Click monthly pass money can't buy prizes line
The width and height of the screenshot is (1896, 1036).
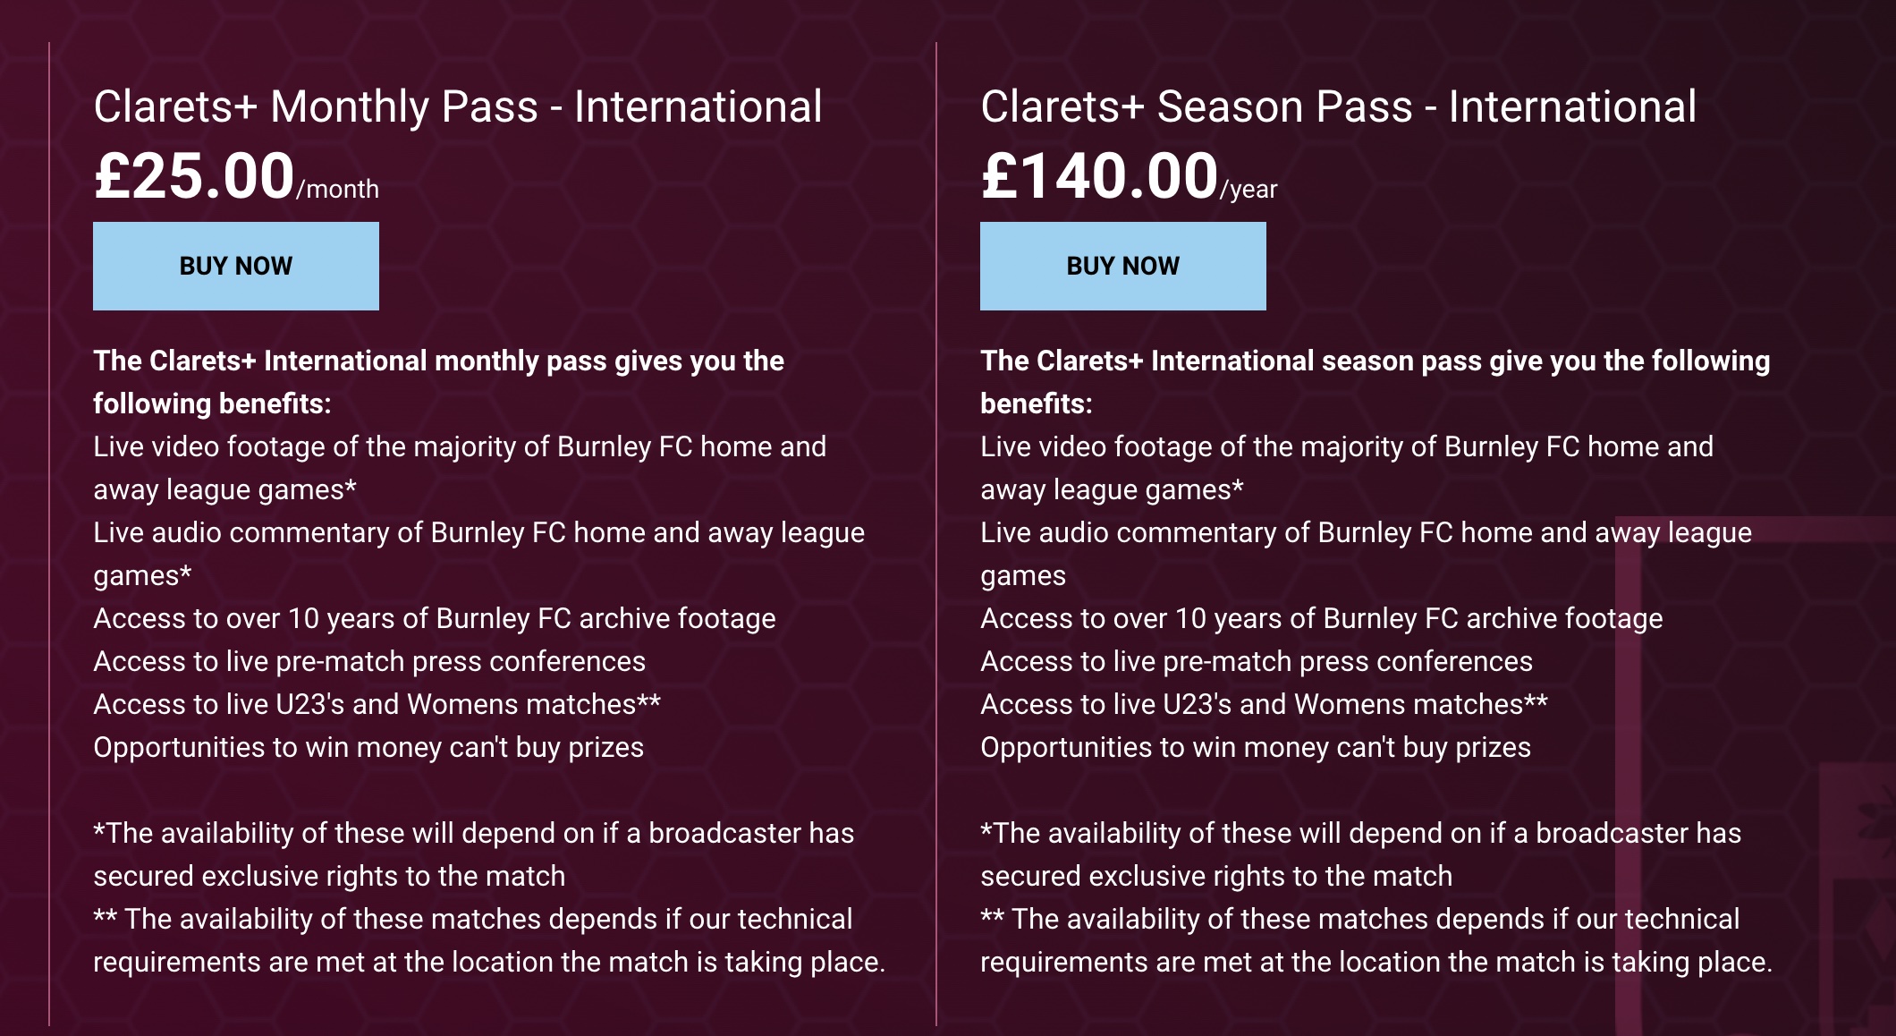coord(368,747)
